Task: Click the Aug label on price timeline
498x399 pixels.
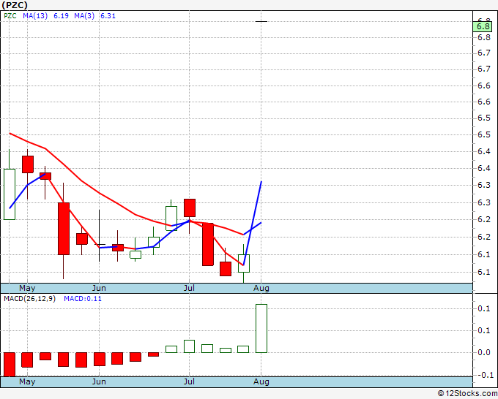Action: click(261, 288)
